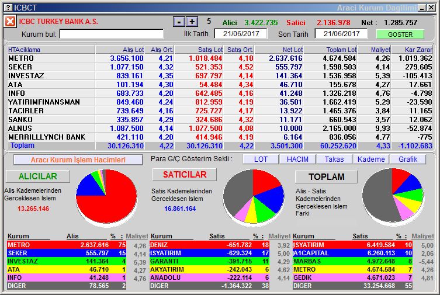Select the ALNUS row
440x295 pixels.
coord(220,128)
